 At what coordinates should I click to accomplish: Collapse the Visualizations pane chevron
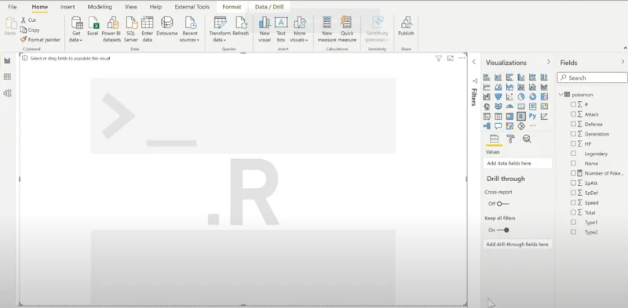tap(548, 62)
